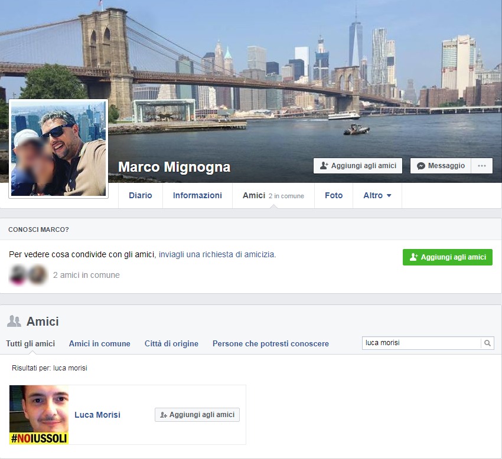Viewport: 502px width, 459px height.
Task: Click the 2 amici in comune text
Action: (x=86, y=275)
